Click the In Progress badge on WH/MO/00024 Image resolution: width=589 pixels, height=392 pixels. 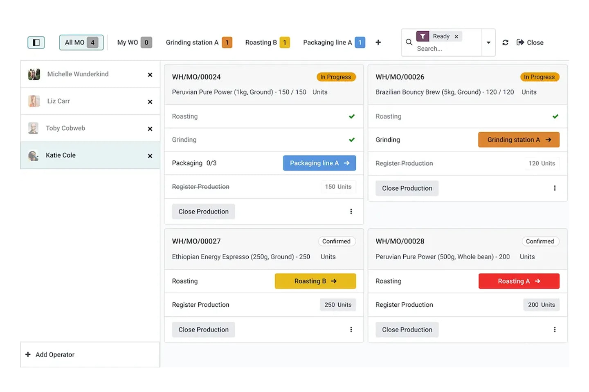pyautogui.click(x=336, y=77)
